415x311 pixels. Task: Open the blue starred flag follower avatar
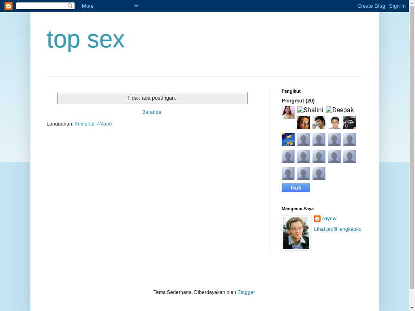pos(288,140)
